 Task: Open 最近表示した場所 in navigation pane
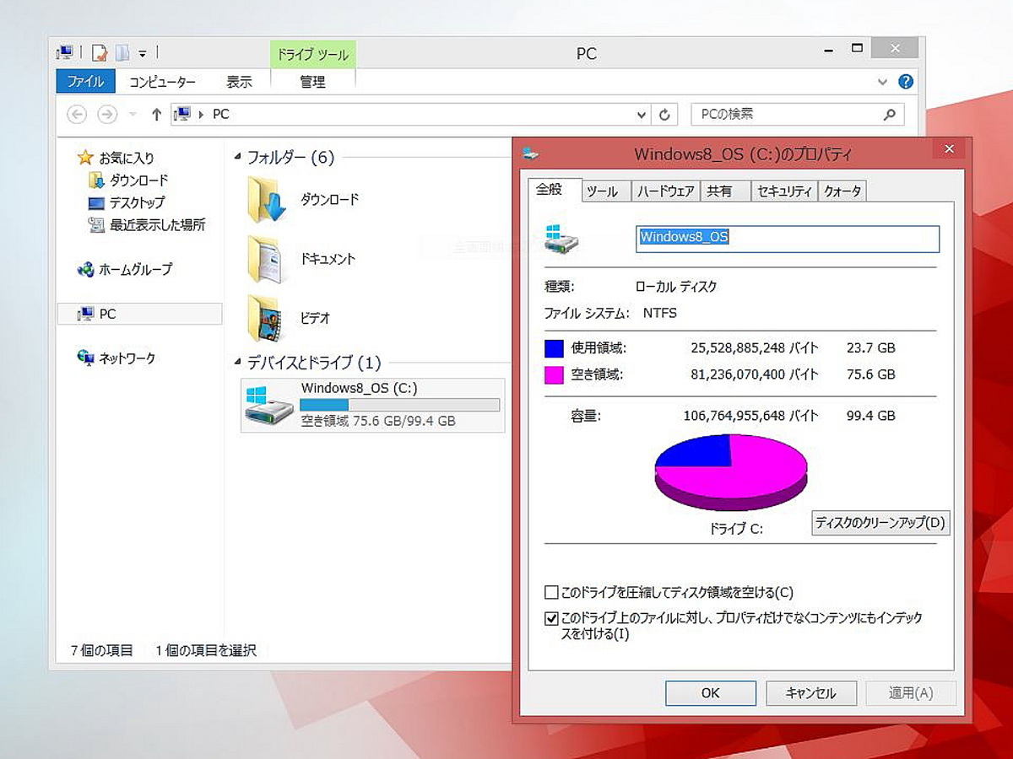point(147,225)
